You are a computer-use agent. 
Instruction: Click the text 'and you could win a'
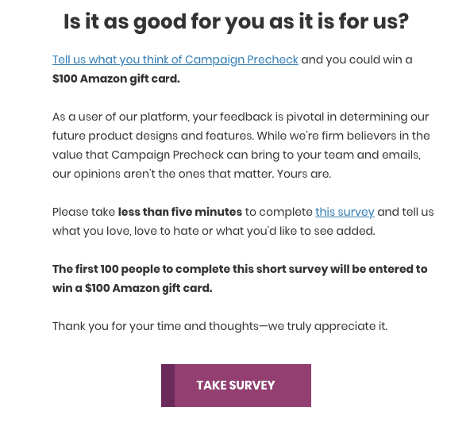356,59
